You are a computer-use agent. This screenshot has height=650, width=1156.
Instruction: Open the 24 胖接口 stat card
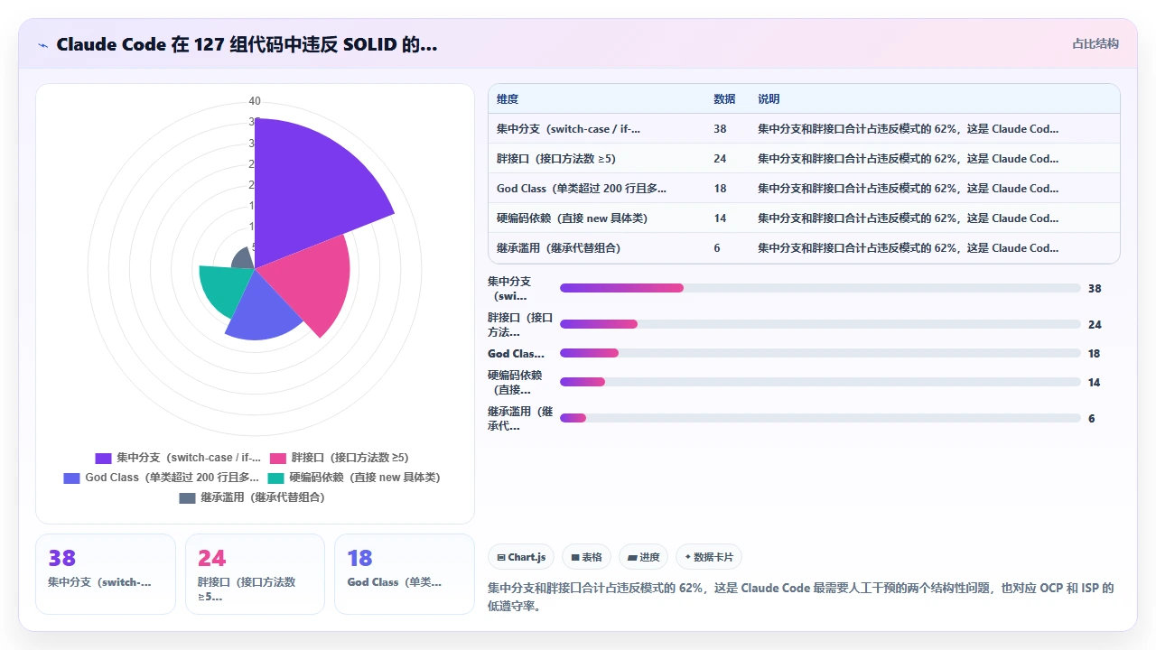tap(255, 574)
